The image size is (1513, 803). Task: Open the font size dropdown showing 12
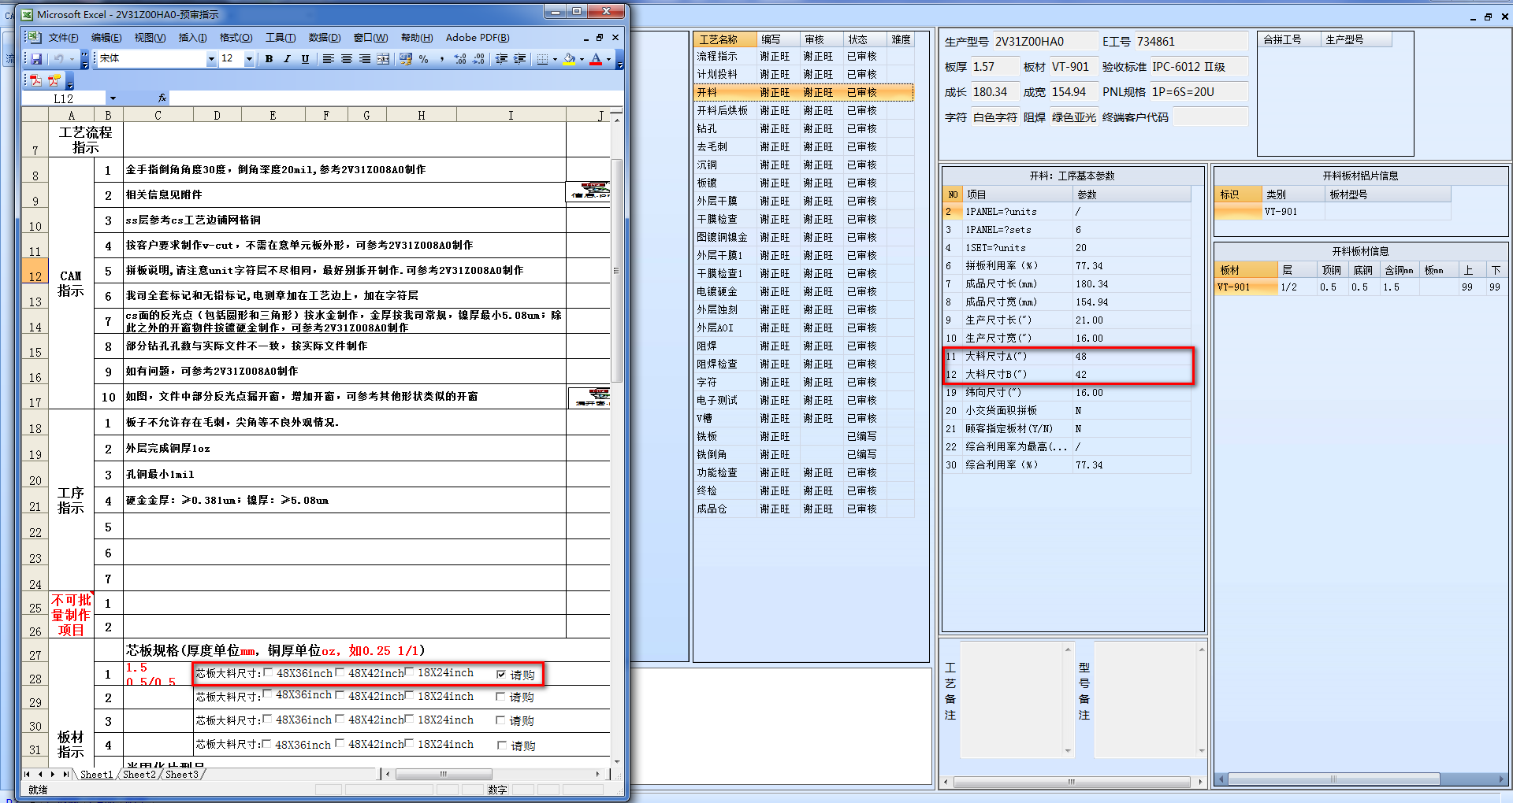pos(249,59)
